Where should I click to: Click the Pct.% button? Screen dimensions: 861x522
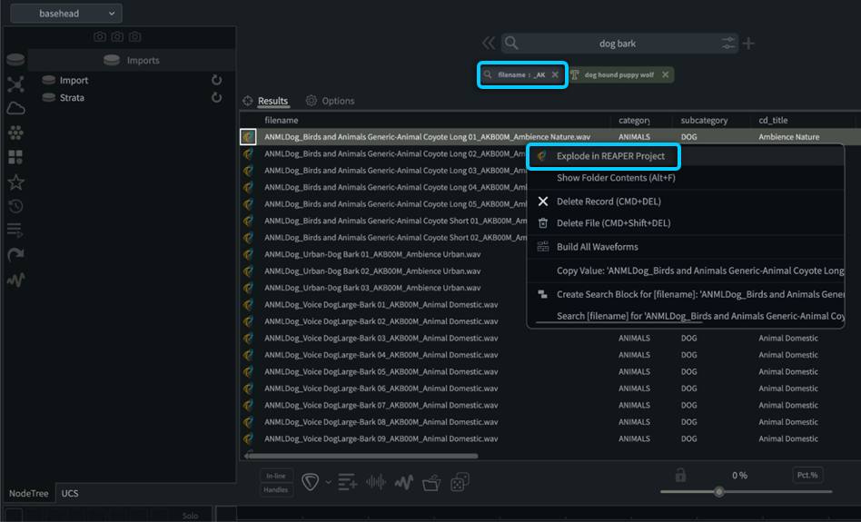807,475
